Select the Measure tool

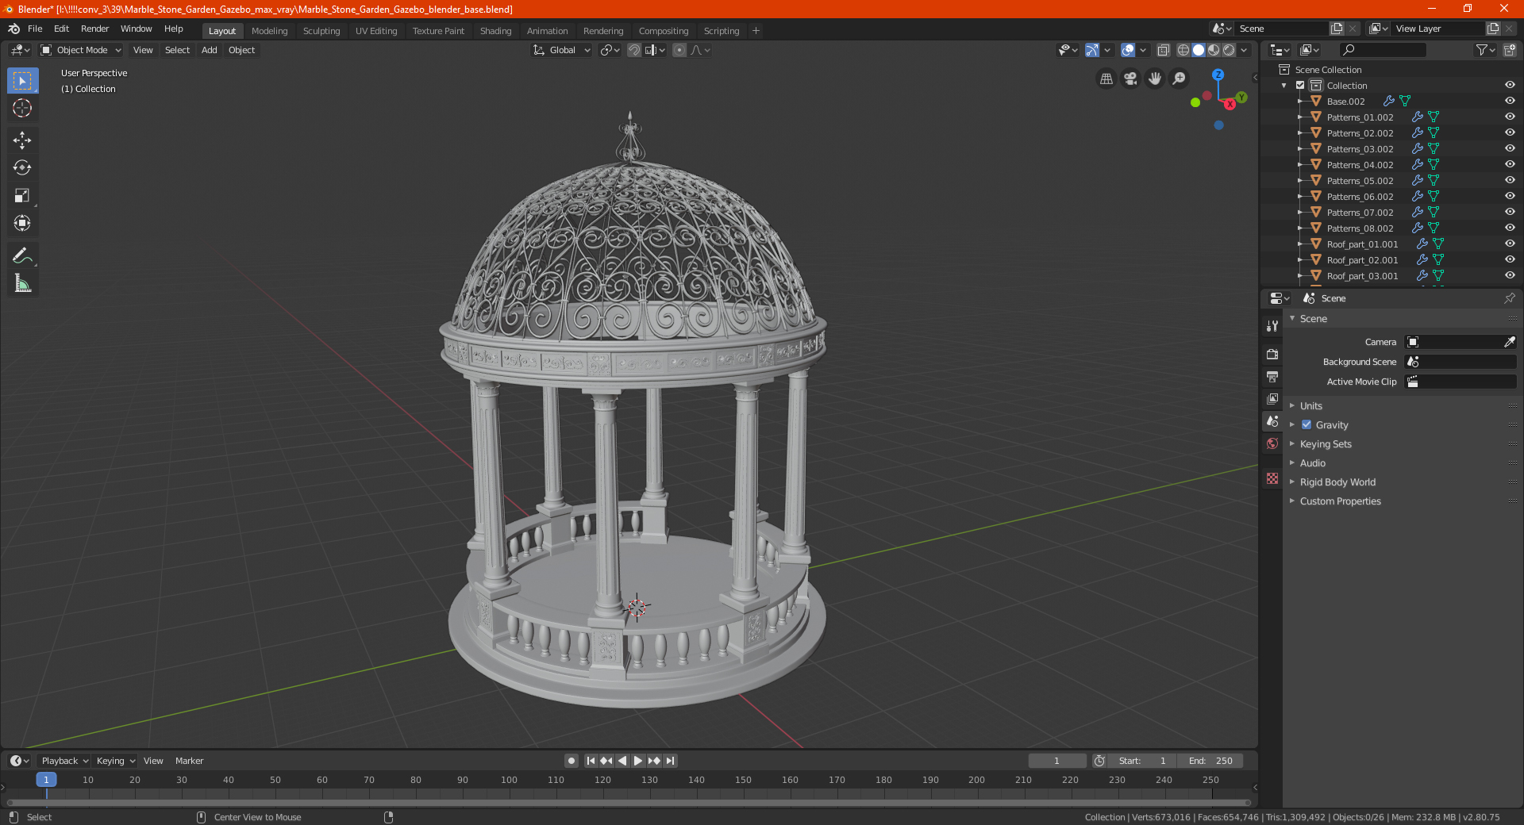coord(22,283)
